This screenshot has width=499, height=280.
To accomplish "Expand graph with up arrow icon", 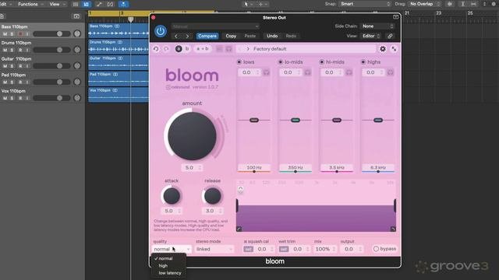I will 241,189.
